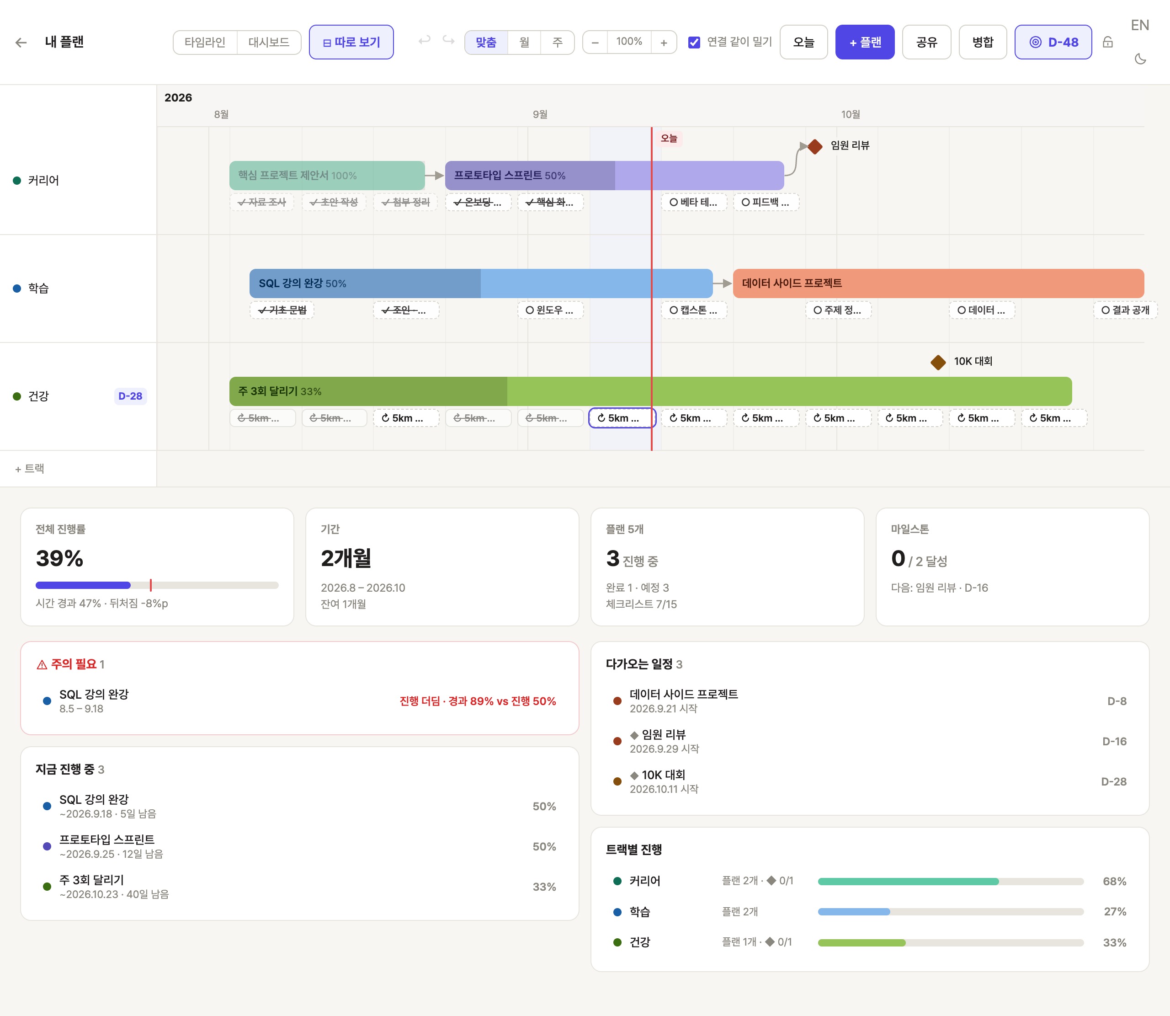Click the 임원 리뷰 milestone diamond
Screen dimensions: 1170x1016
815,146
